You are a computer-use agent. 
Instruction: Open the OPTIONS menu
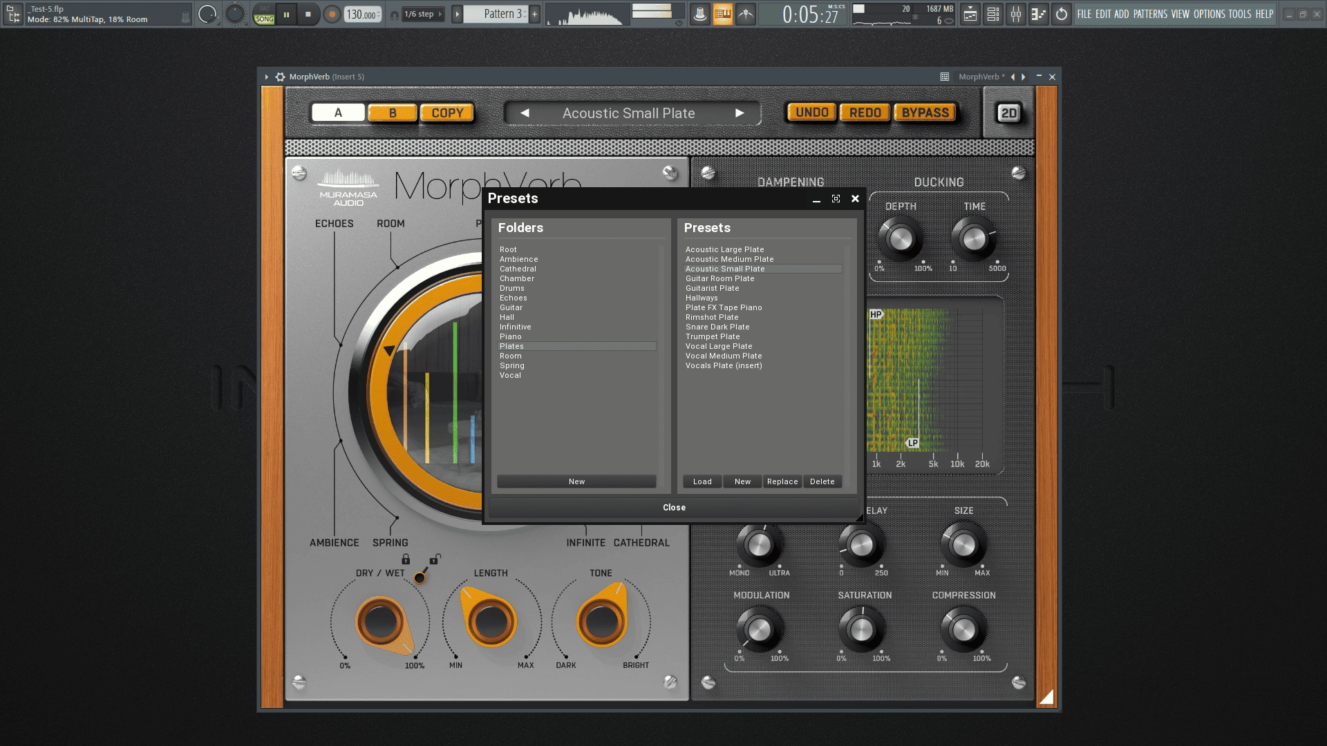coord(1210,14)
